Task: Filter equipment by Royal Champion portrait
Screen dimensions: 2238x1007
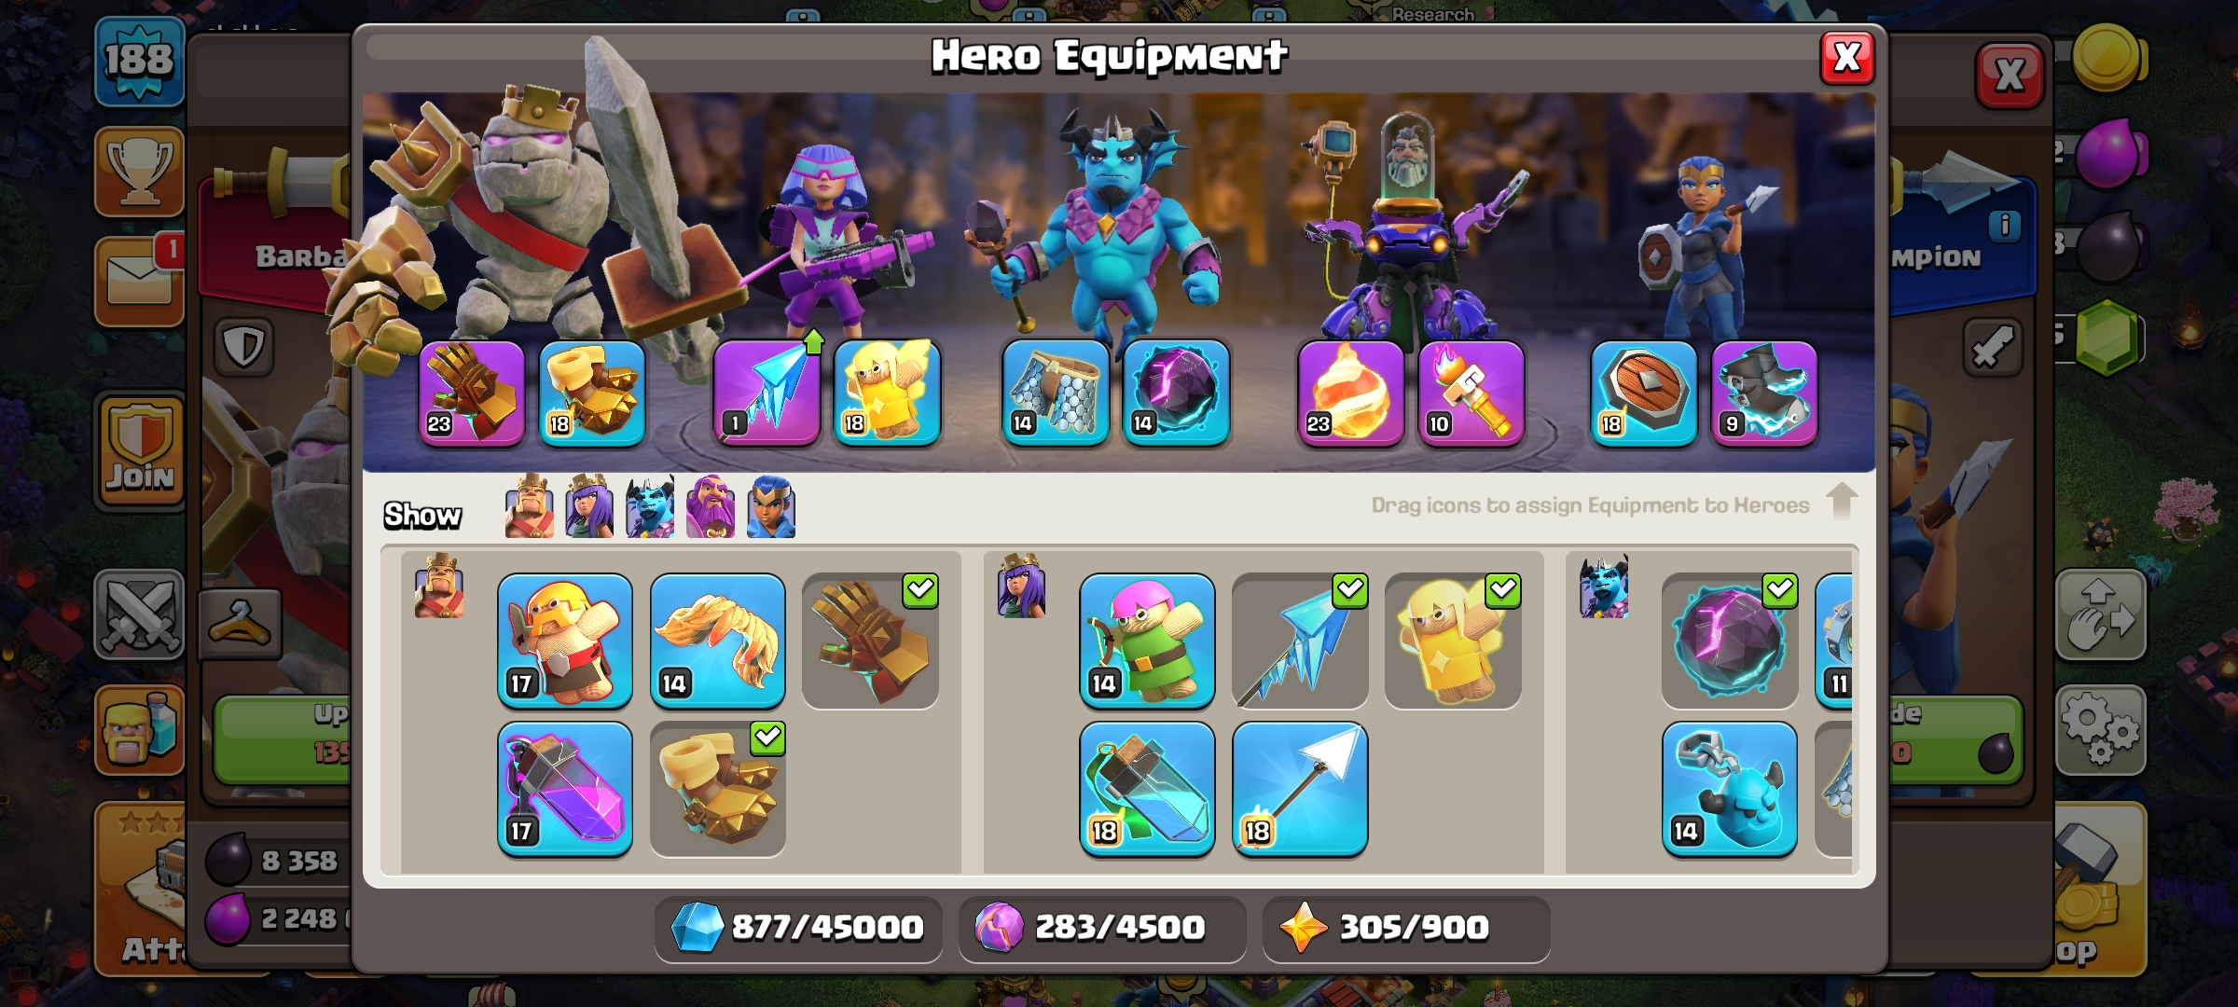Action: 771,506
